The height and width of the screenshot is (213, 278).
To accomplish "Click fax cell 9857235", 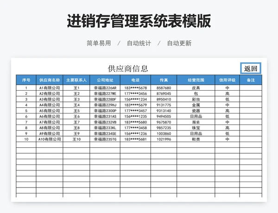I will click(x=164, y=128).
